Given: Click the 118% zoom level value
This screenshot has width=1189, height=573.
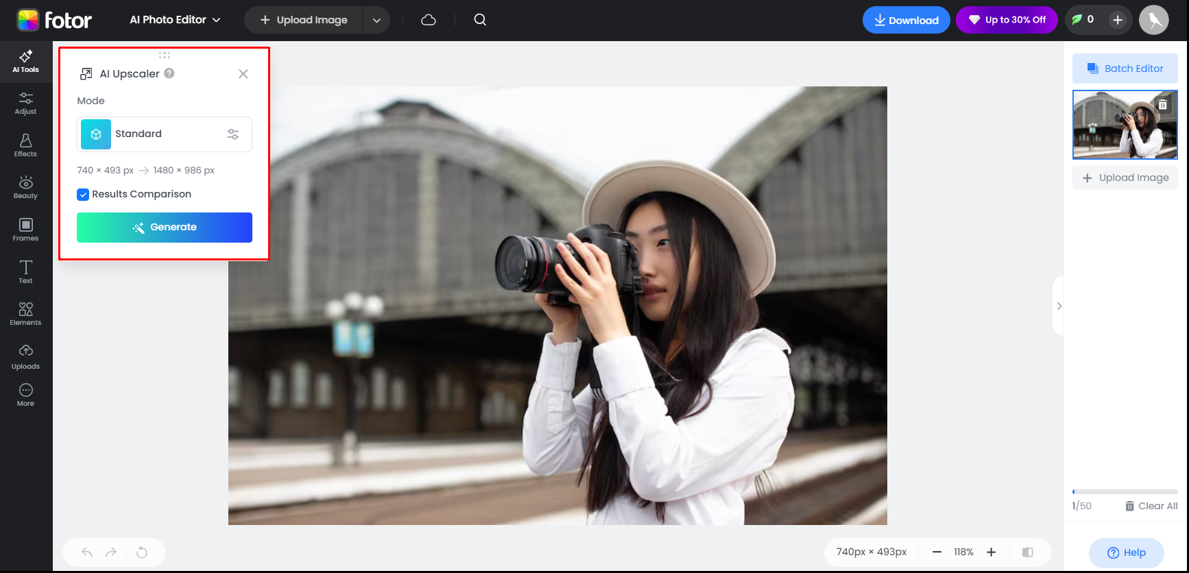Looking at the screenshot, I should tap(963, 552).
